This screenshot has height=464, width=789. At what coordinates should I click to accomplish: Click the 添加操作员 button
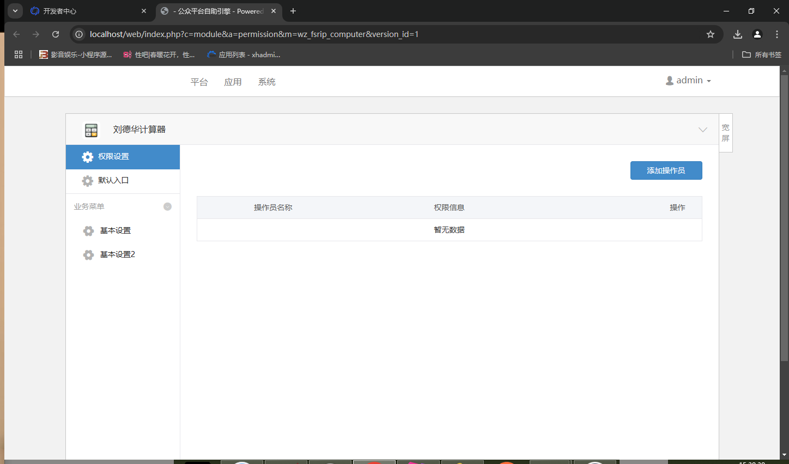666,170
